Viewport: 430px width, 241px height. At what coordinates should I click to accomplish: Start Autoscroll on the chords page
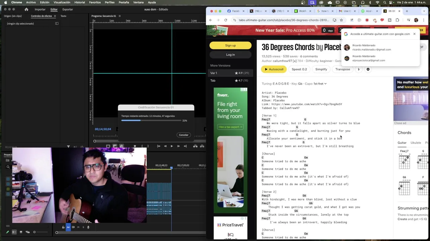tap(274, 69)
